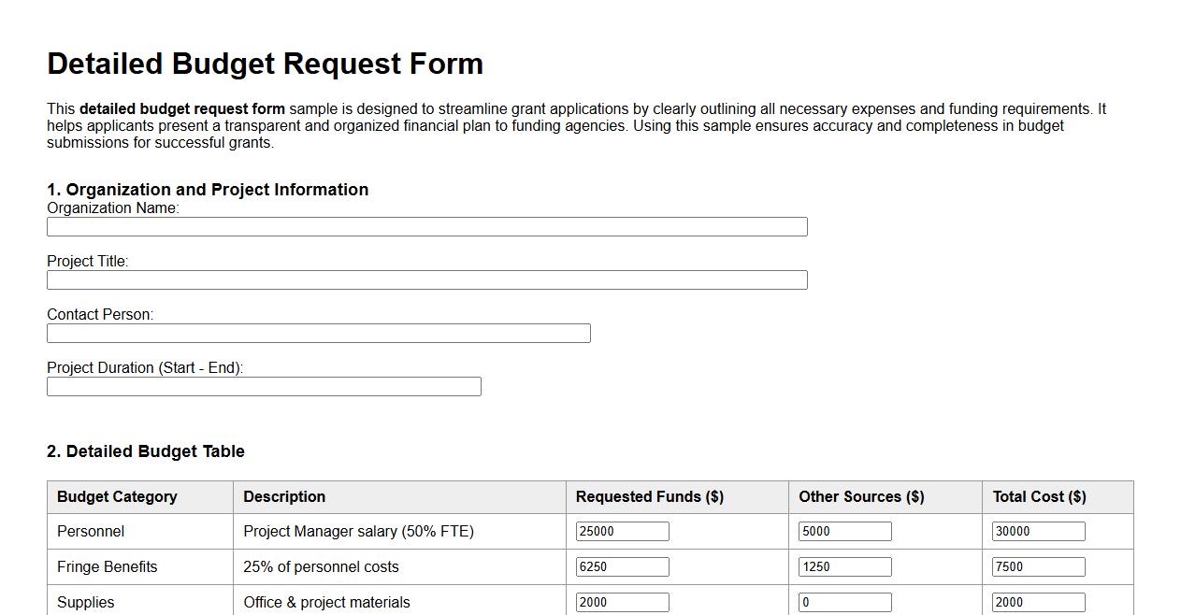
Task: Click the Total Cost field for Personnel row
Action: (x=1038, y=530)
